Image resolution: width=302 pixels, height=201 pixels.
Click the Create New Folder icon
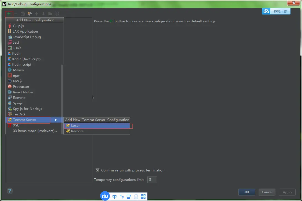(x=50, y=14)
